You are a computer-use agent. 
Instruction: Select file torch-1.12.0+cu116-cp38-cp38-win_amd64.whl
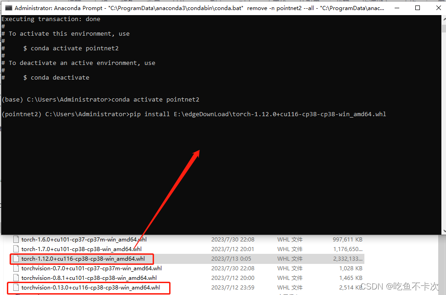coord(83,259)
